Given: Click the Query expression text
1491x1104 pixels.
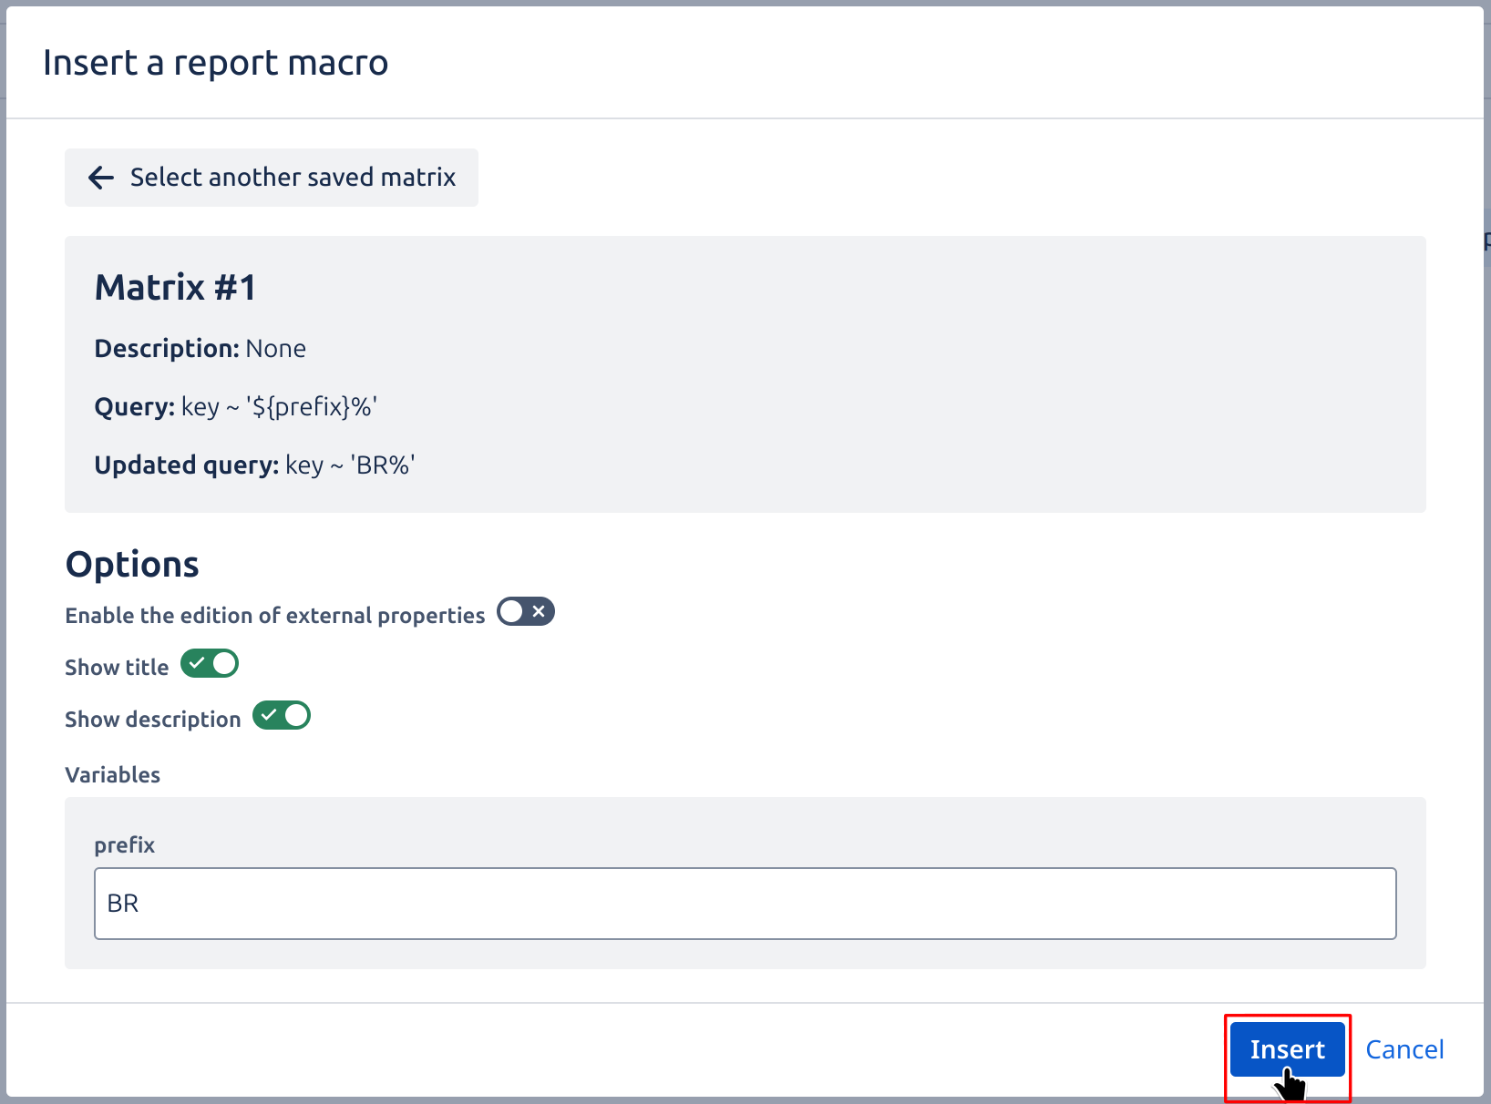Looking at the screenshot, I should click(x=236, y=407).
